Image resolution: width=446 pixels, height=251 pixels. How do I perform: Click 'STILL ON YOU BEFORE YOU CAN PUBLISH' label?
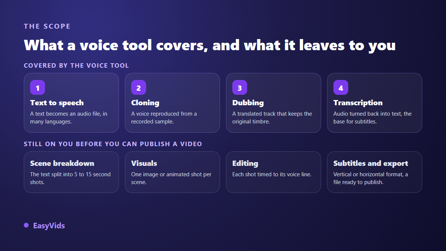(x=113, y=144)
